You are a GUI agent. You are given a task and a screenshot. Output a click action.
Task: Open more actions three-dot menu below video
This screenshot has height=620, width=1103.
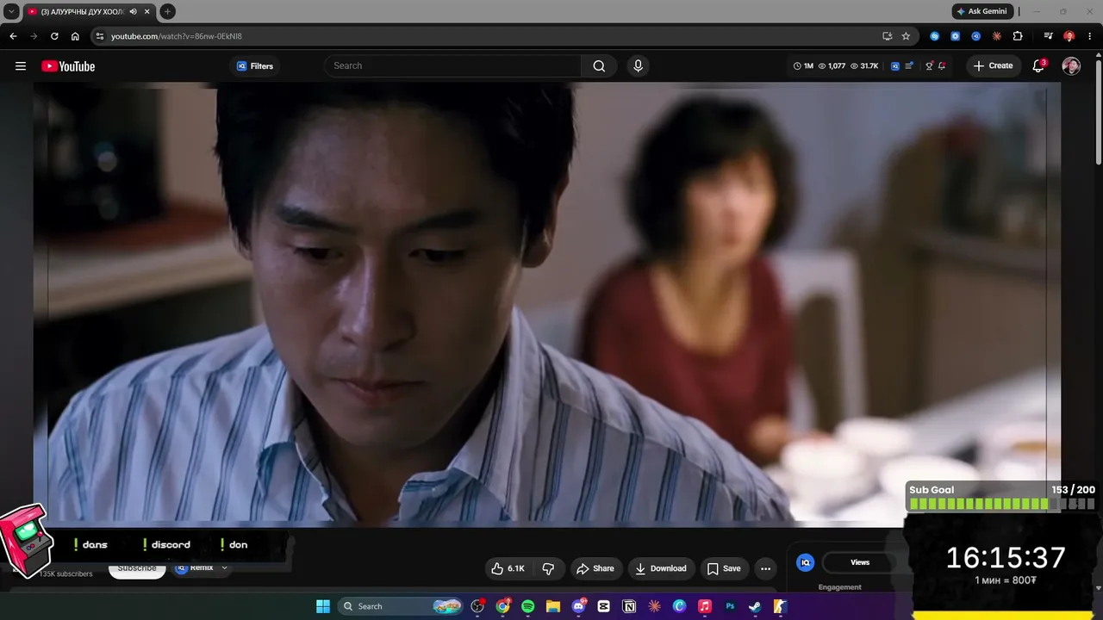(x=765, y=568)
